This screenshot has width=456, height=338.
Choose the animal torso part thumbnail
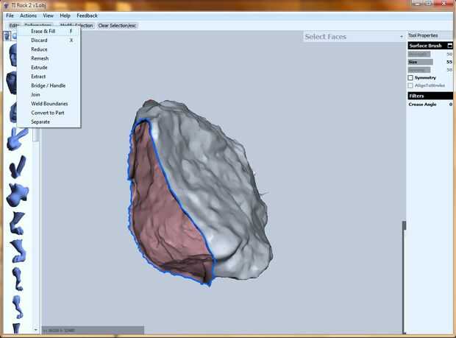(16, 194)
